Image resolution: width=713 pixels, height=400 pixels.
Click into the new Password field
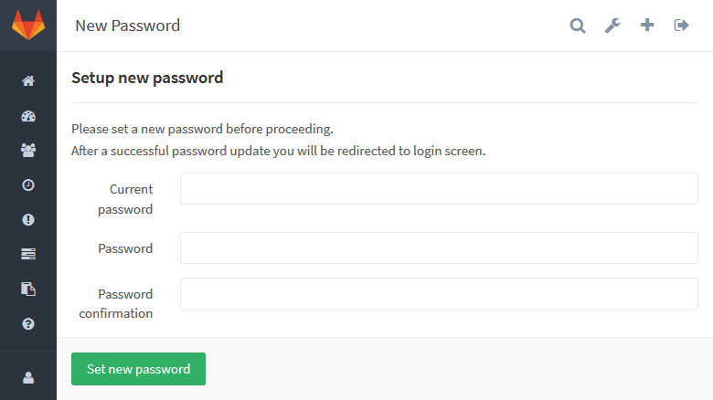(439, 248)
